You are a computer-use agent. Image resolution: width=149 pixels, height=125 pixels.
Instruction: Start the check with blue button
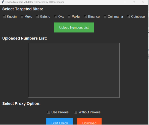60,121
